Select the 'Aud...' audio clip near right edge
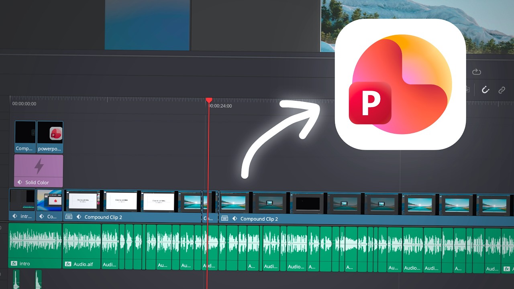 point(492,251)
